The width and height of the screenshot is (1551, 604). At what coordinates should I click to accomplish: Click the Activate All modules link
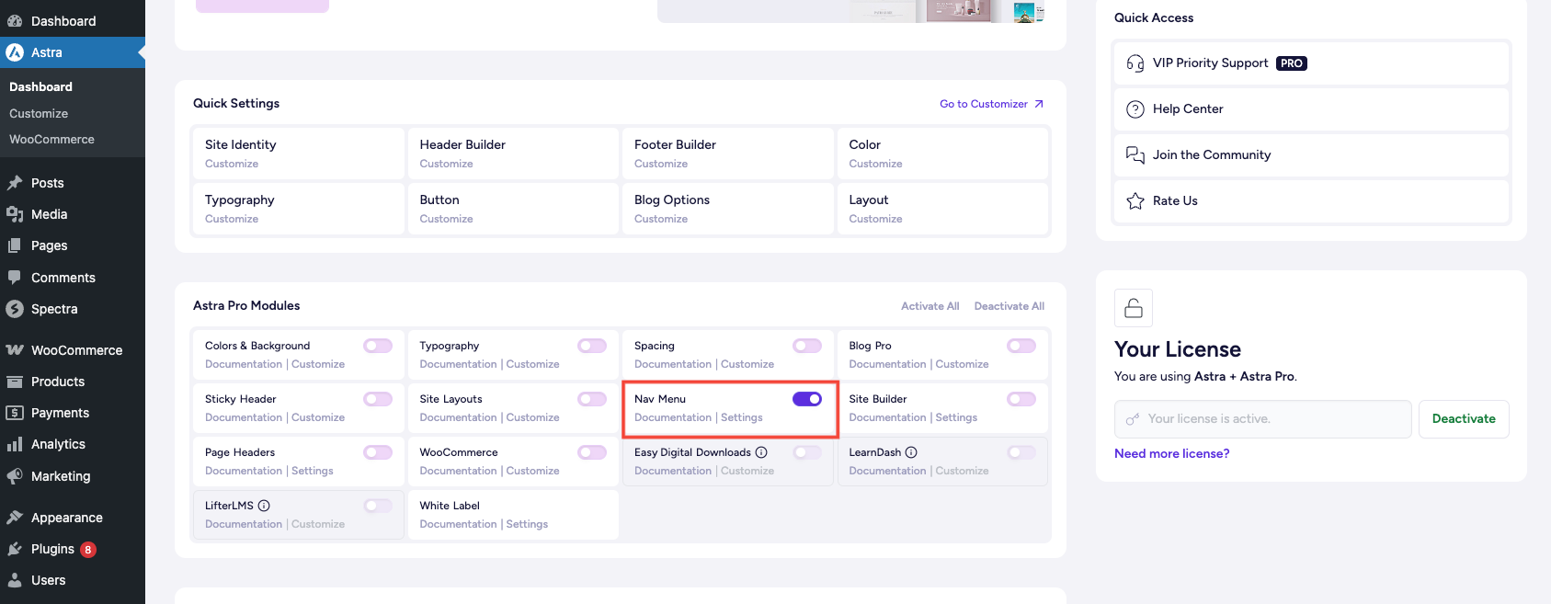[929, 306]
